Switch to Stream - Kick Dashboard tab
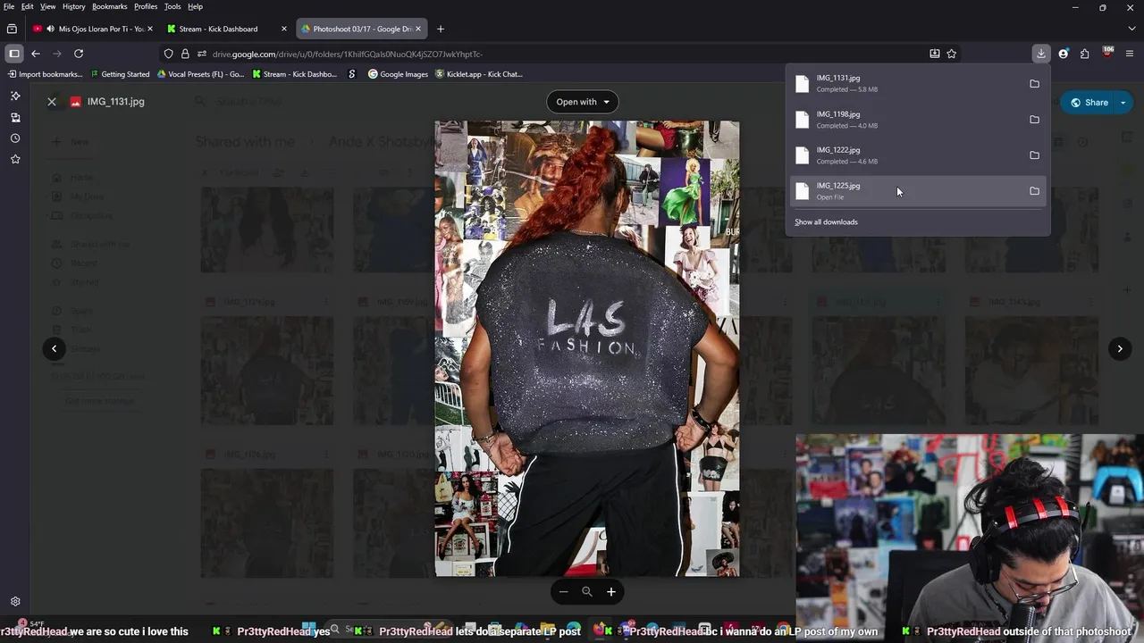This screenshot has height=643, width=1144. (228, 29)
